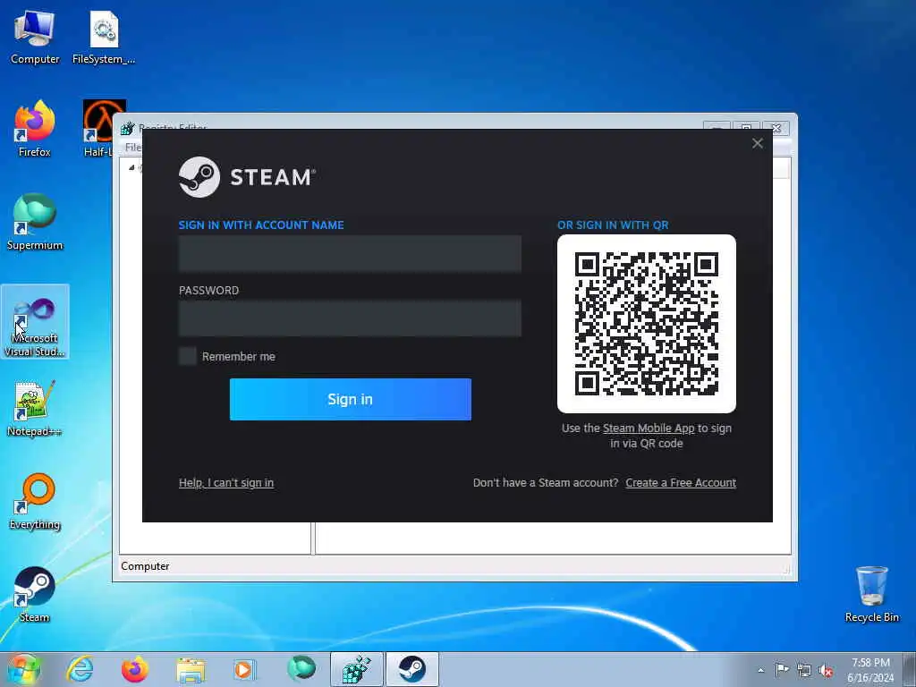Launch Internet Explorer from the taskbar
This screenshot has width=916, height=687.
(80, 669)
